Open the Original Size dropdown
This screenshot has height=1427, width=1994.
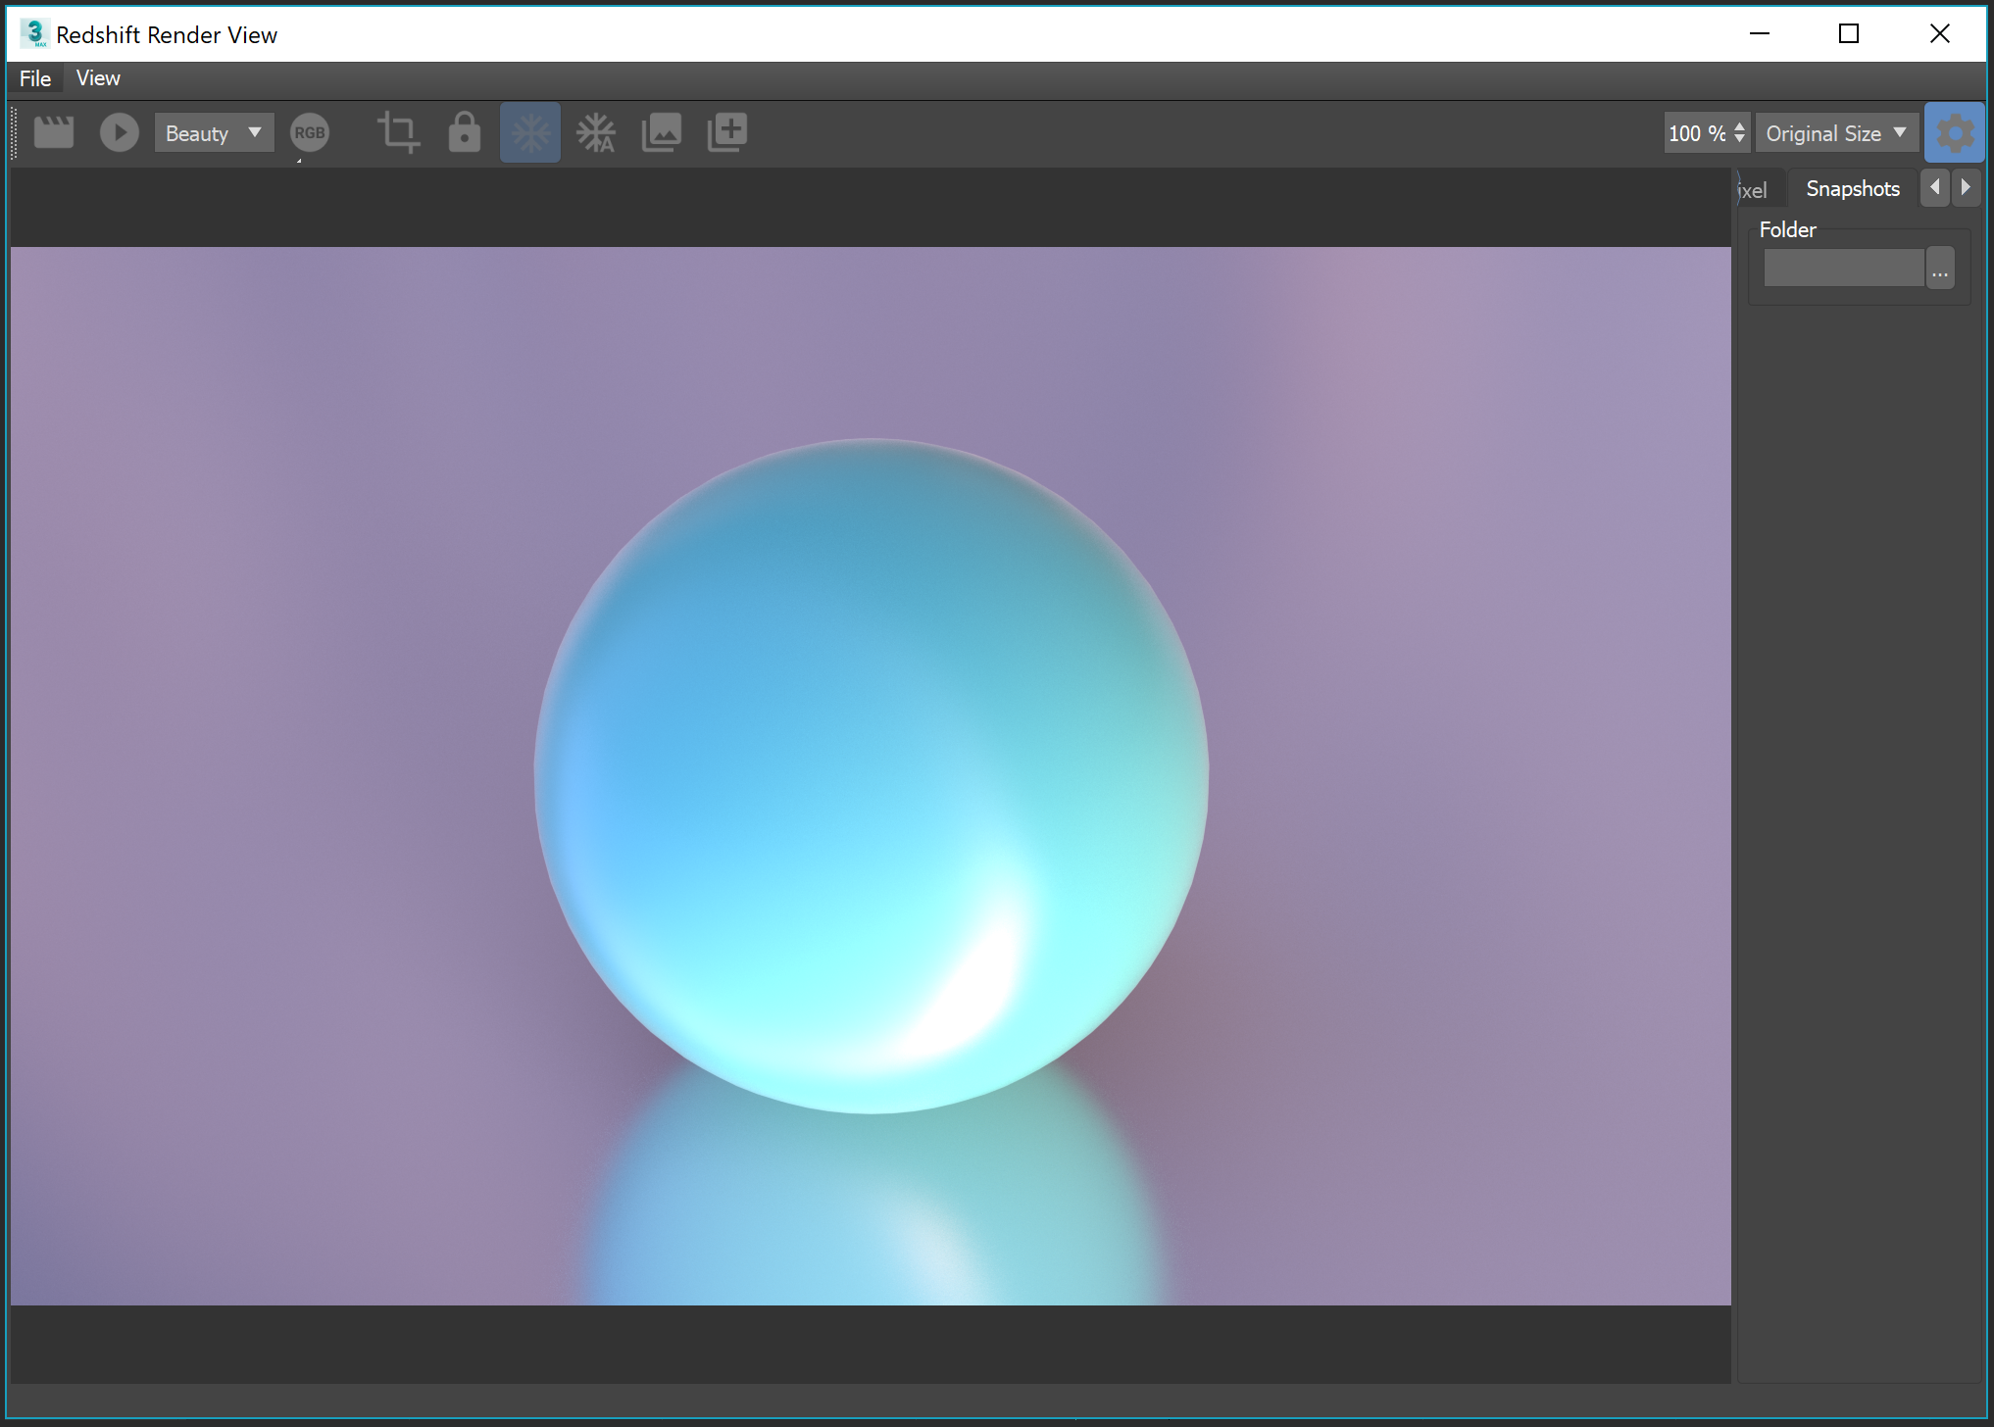1836,133
